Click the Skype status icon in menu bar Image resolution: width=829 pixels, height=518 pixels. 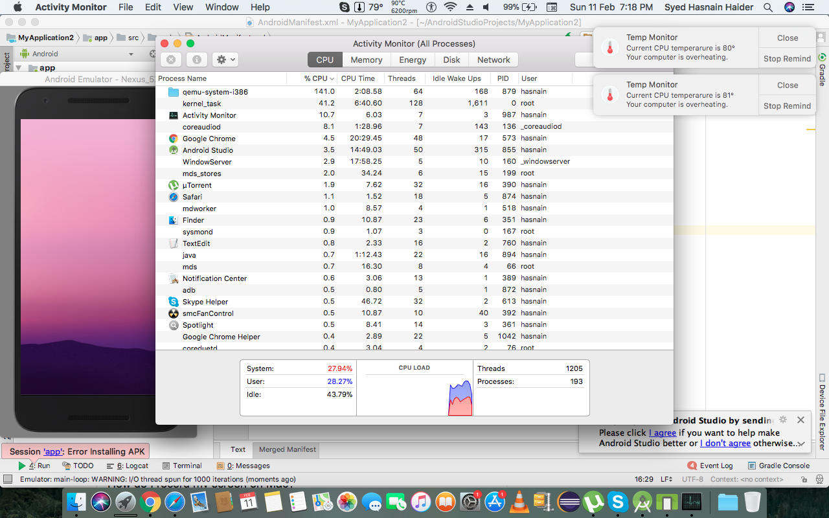point(345,7)
